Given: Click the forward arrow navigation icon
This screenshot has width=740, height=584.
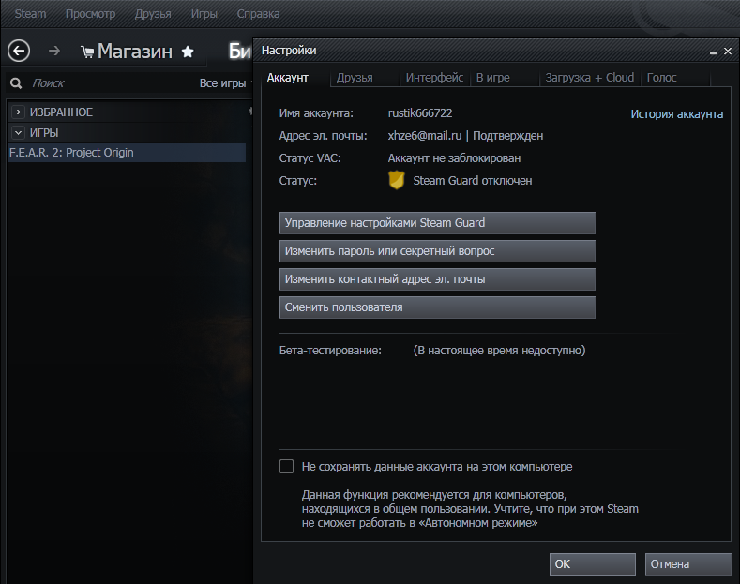Looking at the screenshot, I should (x=54, y=51).
